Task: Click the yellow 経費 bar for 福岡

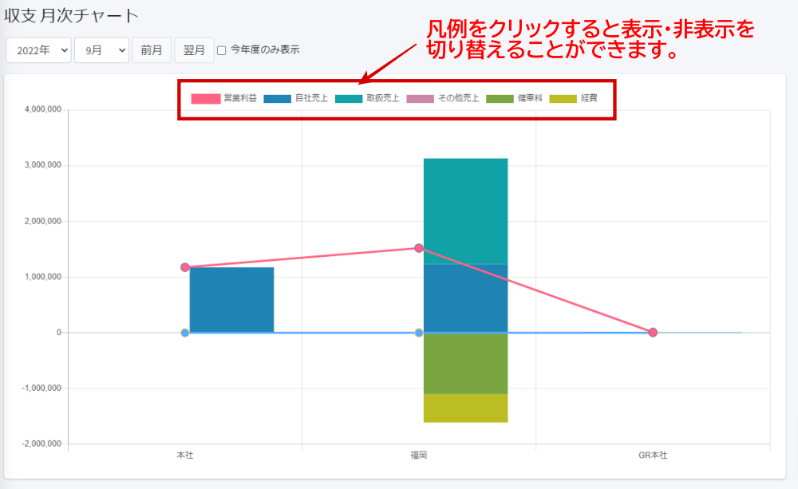Action: coord(465,408)
